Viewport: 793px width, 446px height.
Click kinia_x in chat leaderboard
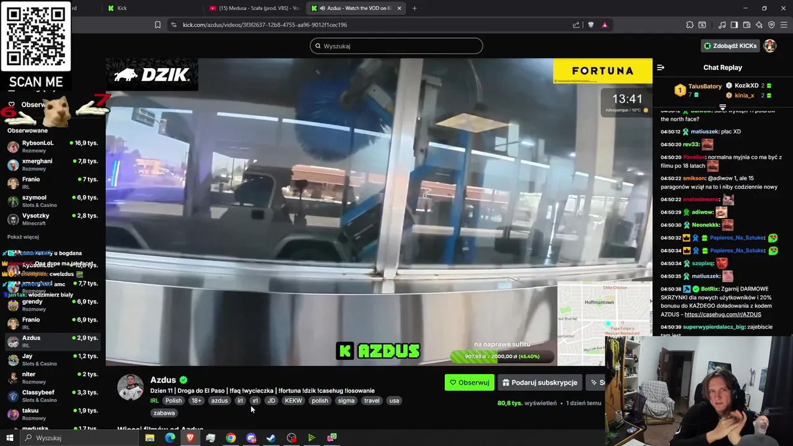click(x=744, y=95)
